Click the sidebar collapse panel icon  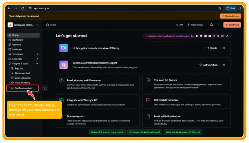[45, 88]
